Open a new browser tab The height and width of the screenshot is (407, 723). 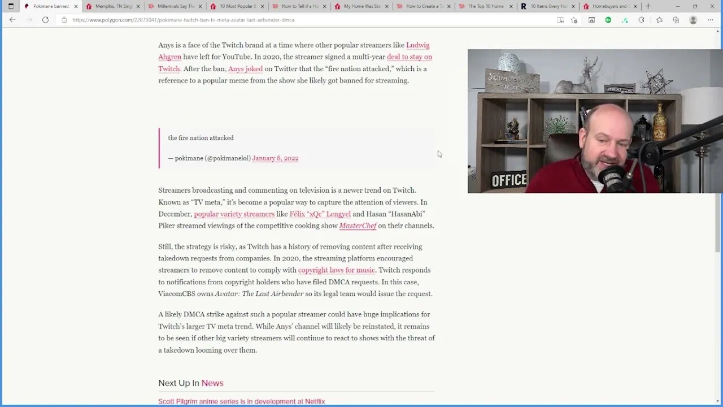click(x=648, y=6)
